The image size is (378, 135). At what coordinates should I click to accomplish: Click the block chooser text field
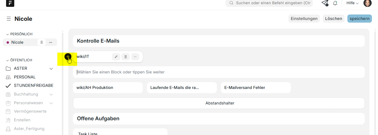pyautogui.click(x=218, y=72)
